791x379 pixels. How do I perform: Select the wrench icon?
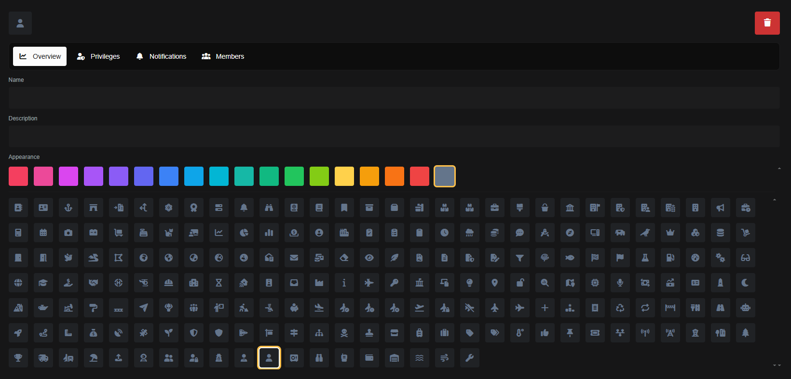470,358
